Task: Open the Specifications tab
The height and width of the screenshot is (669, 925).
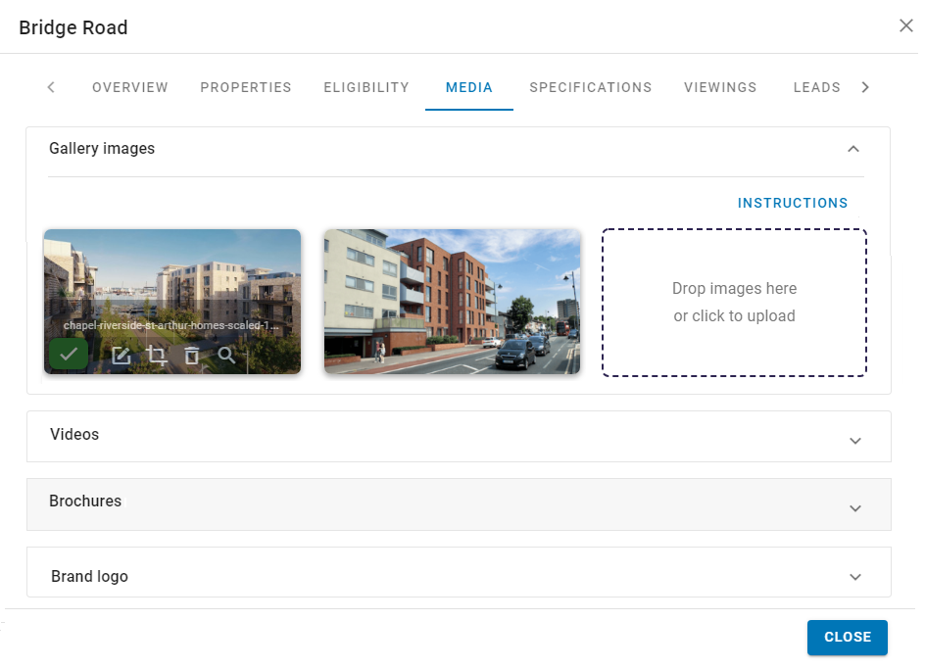Action: pos(591,87)
